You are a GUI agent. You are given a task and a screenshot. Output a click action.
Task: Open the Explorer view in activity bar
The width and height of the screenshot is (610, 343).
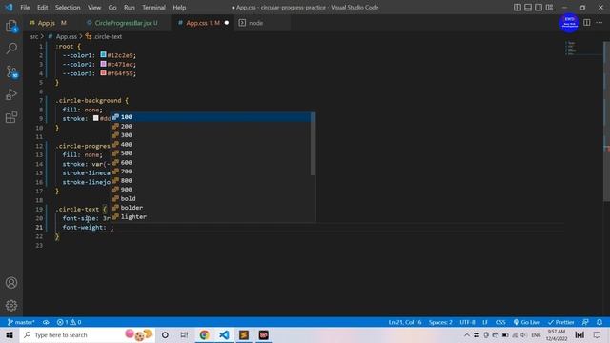11,26
